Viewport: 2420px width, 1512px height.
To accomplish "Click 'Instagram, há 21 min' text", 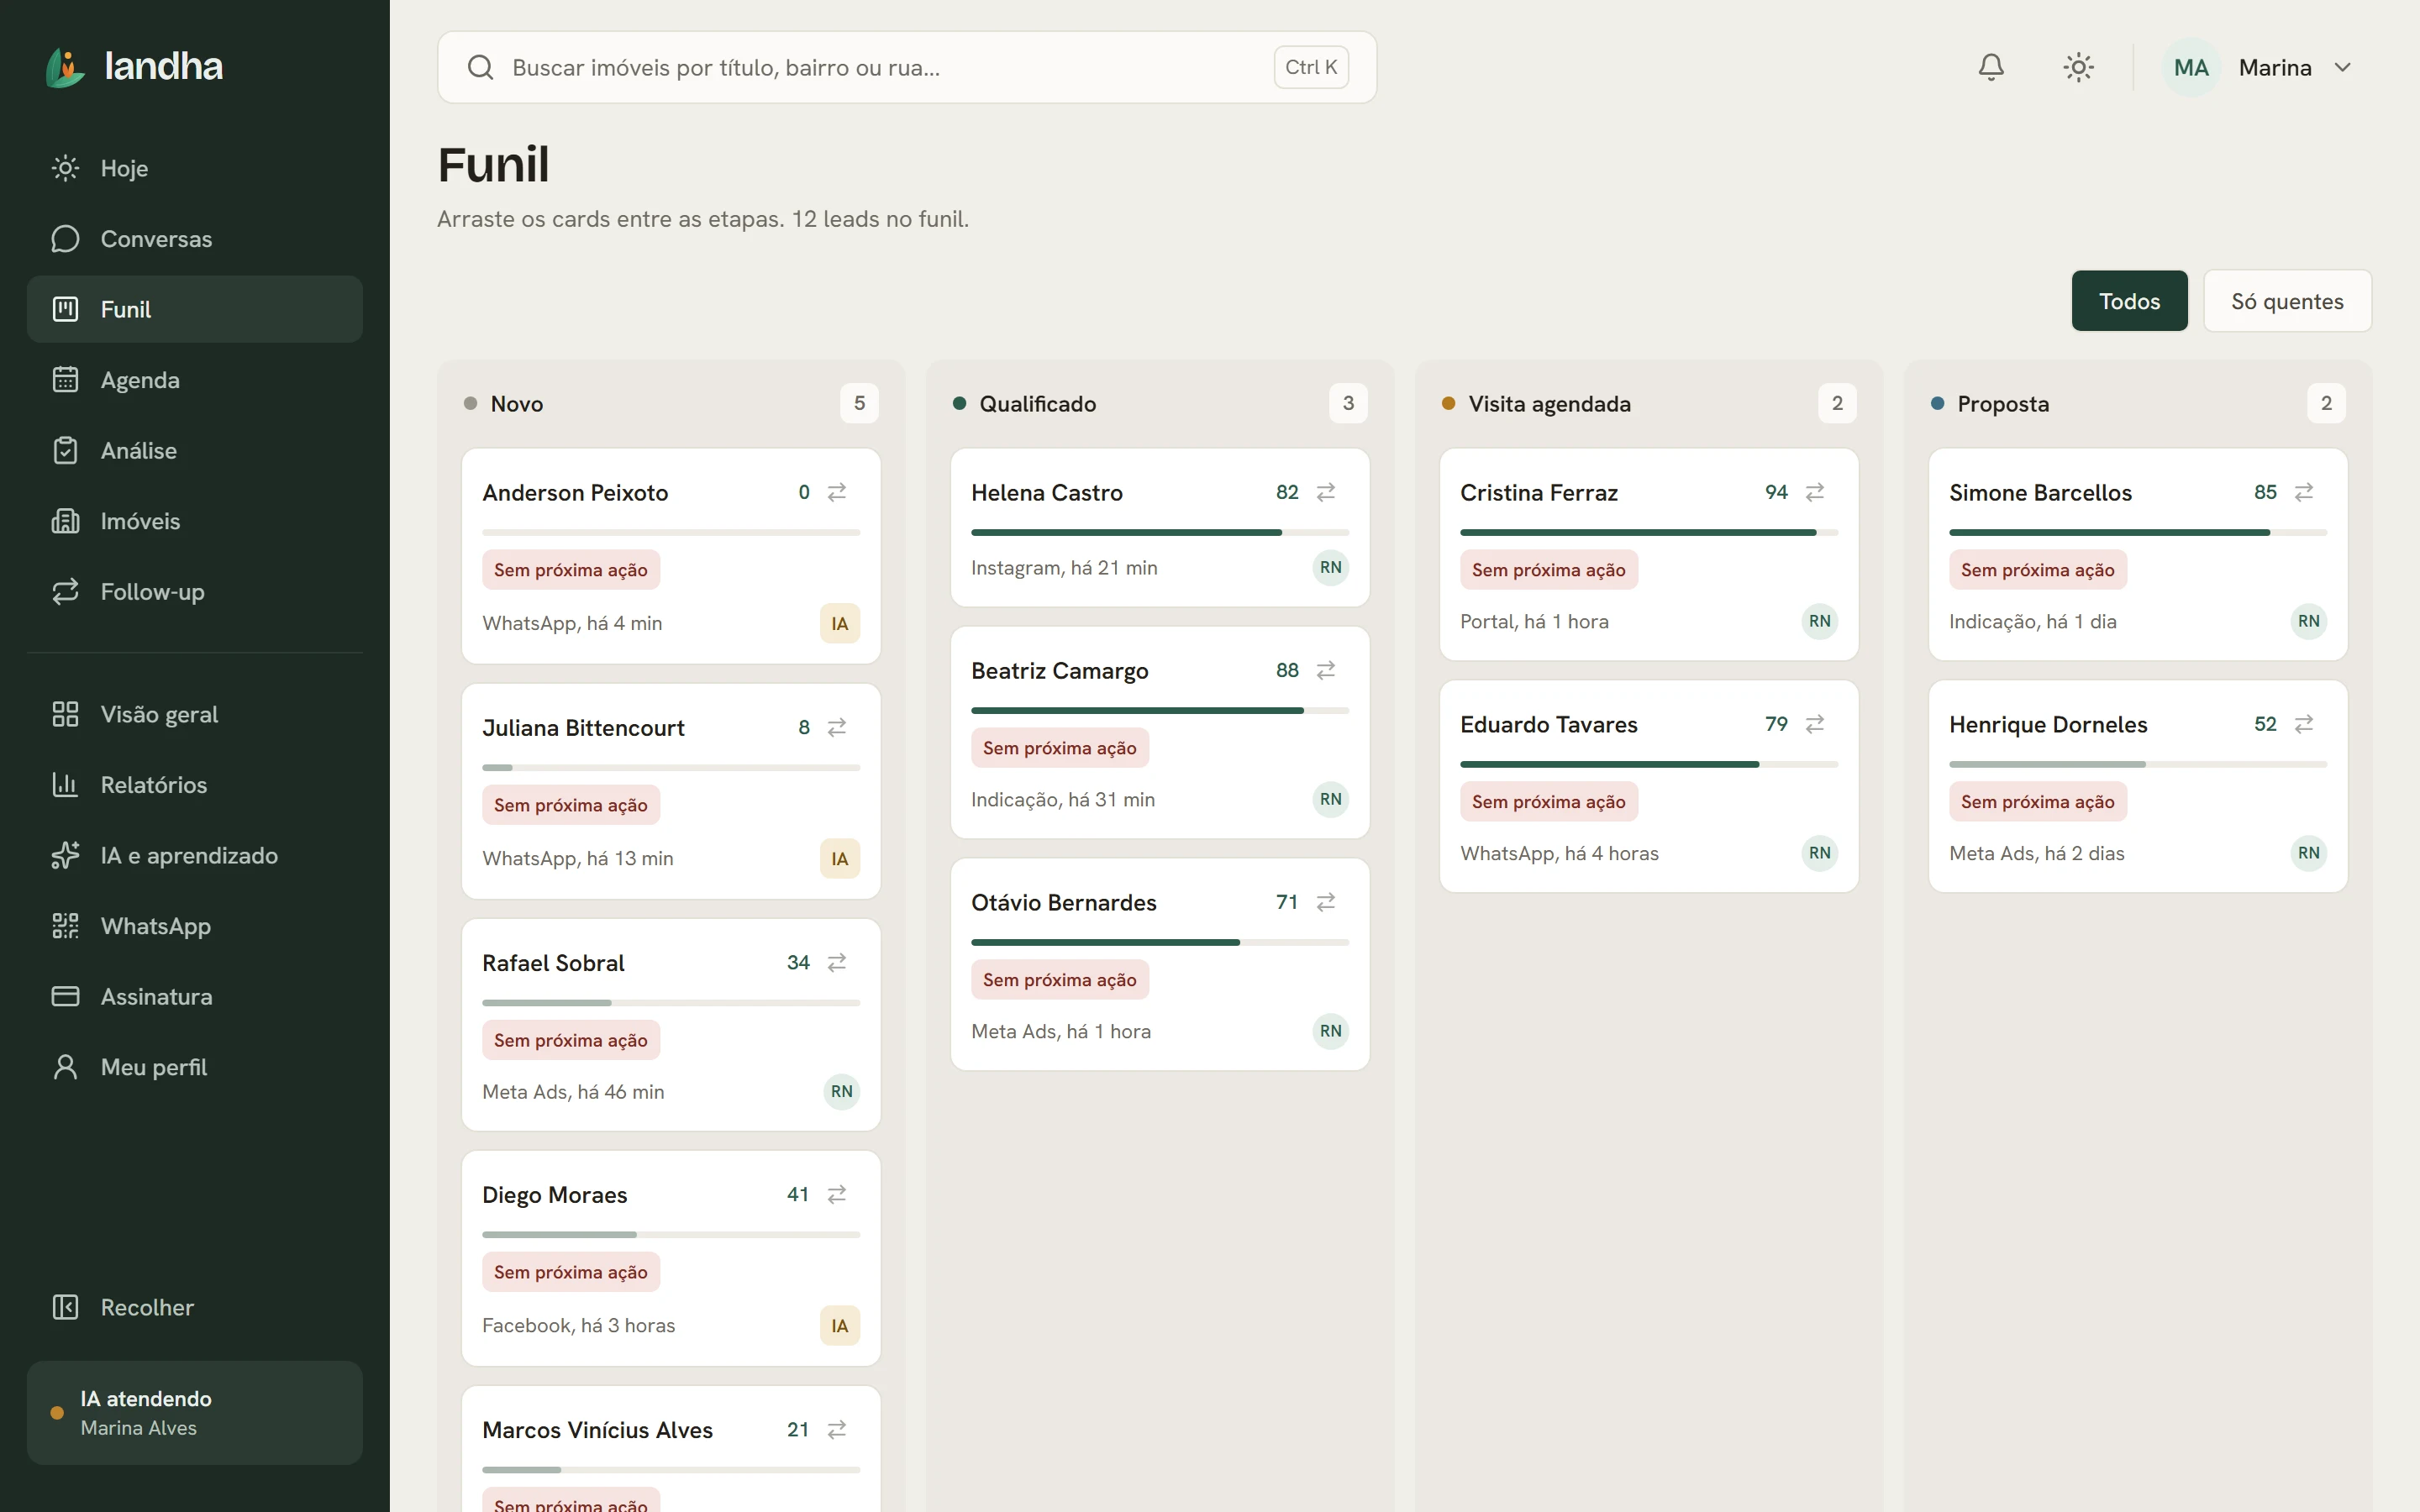I will (x=1064, y=568).
